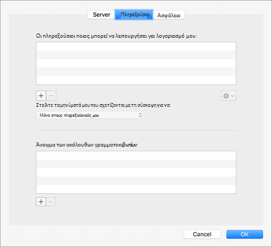
Task: Open the gear actions menu for delegates
Action: coord(229,96)
